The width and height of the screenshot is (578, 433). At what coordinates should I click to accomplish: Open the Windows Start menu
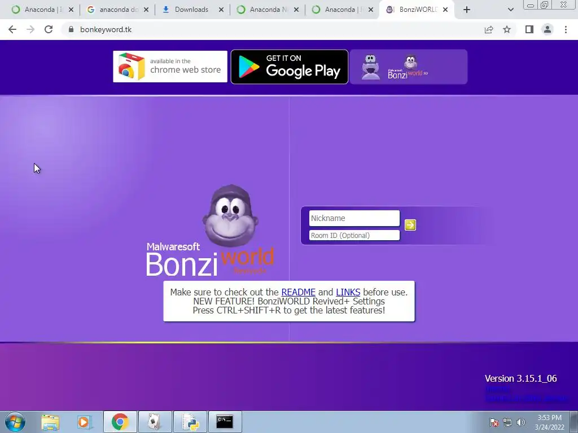click(15, 422)
